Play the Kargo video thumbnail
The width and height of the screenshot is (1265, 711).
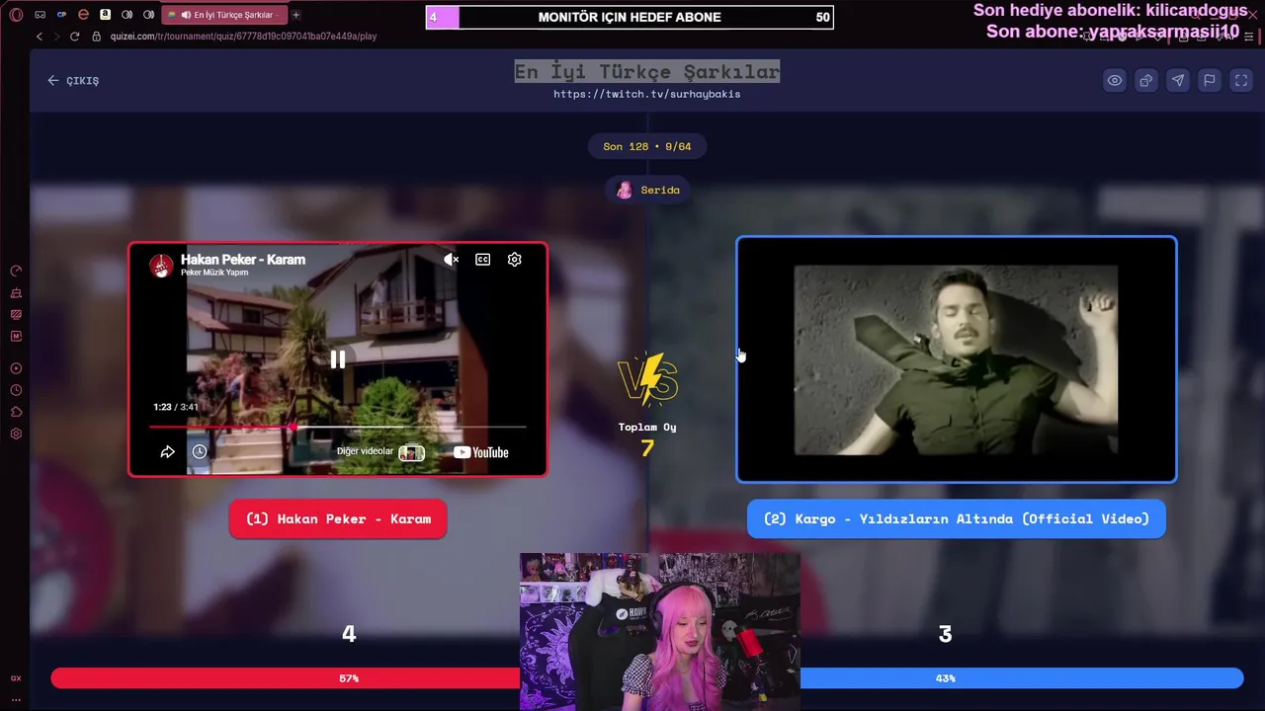point(957,359)
